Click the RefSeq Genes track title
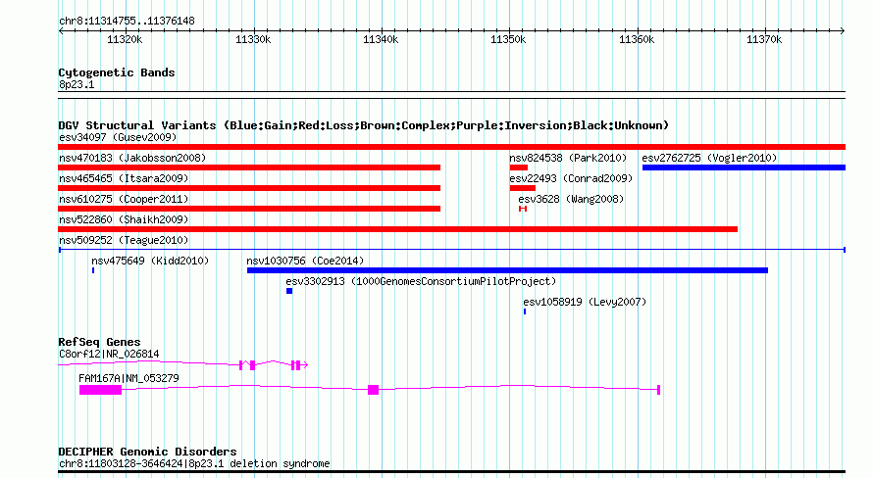 (x=99, y=342)
